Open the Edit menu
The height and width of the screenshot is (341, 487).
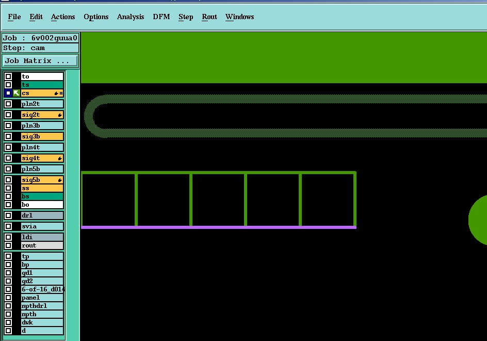36,17
